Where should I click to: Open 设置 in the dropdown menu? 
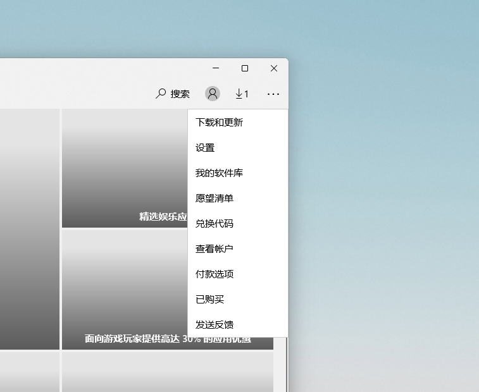point(238,148)
